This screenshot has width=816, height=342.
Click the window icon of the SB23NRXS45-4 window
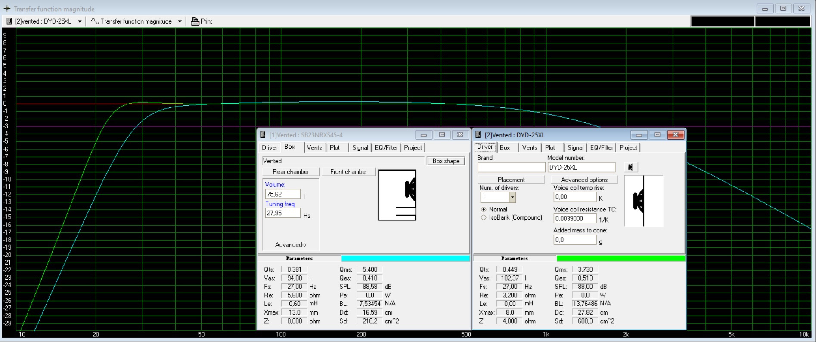click(263, 135)
